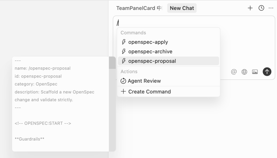Screen dimensions: 277x158
Task: Switch to the New Chat tab
Action: coord(182,8)
